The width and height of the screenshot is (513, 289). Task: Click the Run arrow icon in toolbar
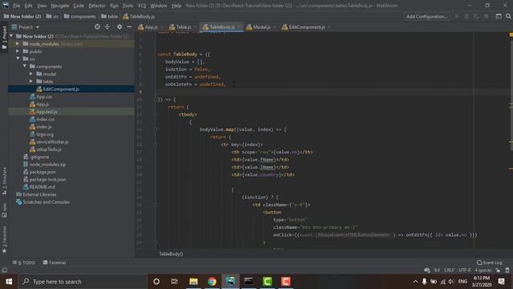(x=457, y=16)
